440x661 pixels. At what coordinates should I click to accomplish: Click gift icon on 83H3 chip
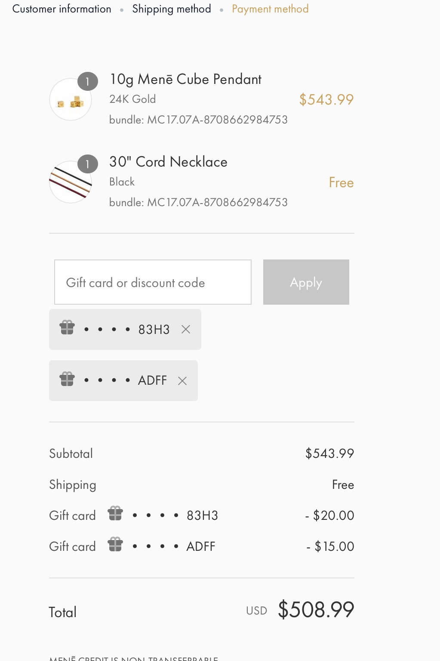click(x=67, y=328)
